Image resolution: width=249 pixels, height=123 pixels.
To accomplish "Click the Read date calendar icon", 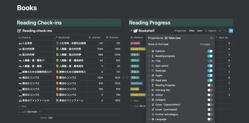I will point(153,80).
